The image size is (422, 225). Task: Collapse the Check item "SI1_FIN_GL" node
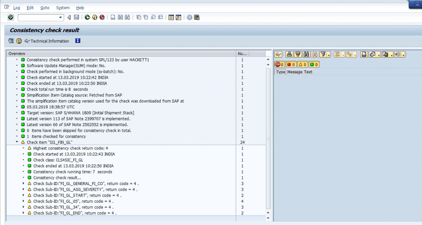tap(17, 142)
